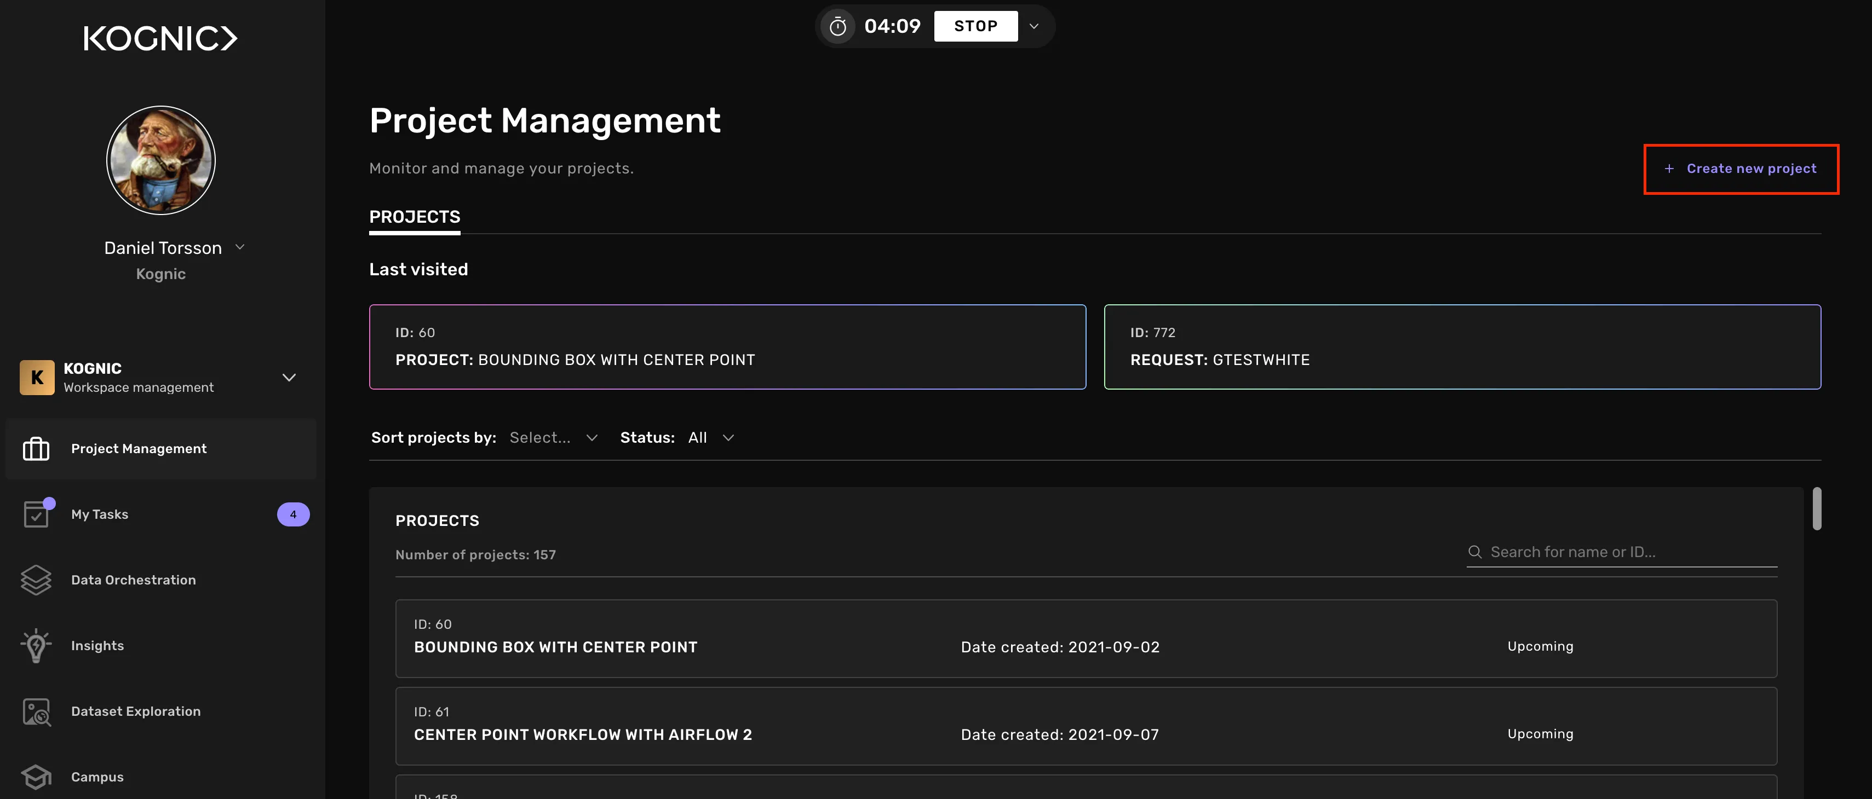Image resolution: width=1872 pixels, height=799 pixels.
Task: Click the 04:09 timer readout
Action: tap(892, 26)
